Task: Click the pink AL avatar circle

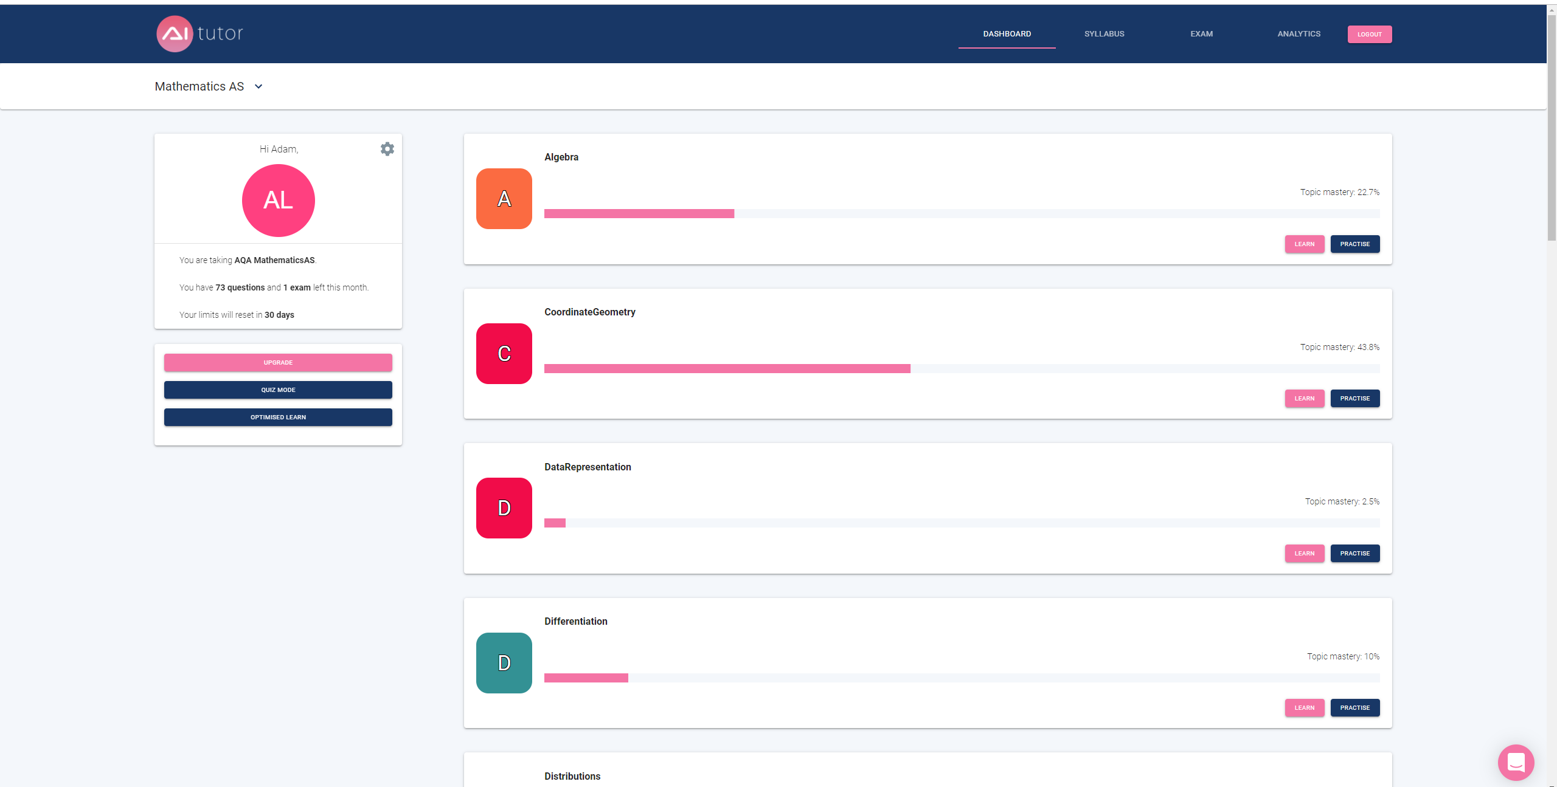Action: [279, 201]
